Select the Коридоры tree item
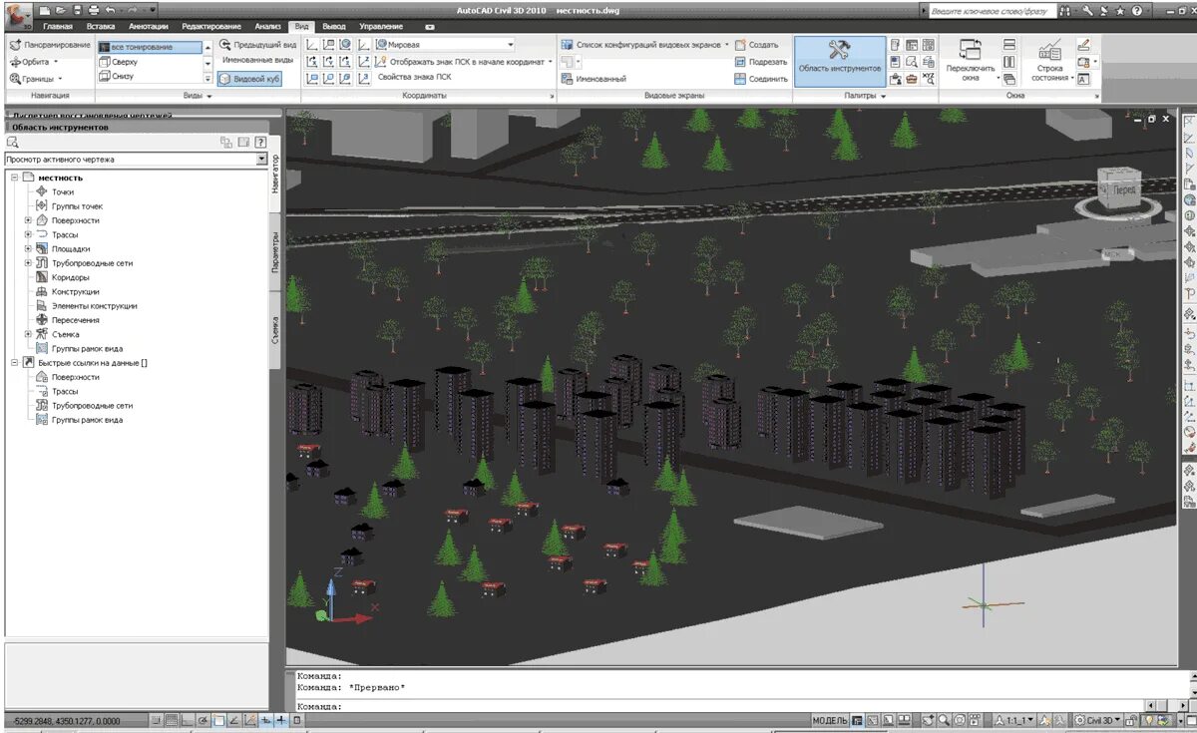Screen dimensions: 1197x733 pos(70,277)
